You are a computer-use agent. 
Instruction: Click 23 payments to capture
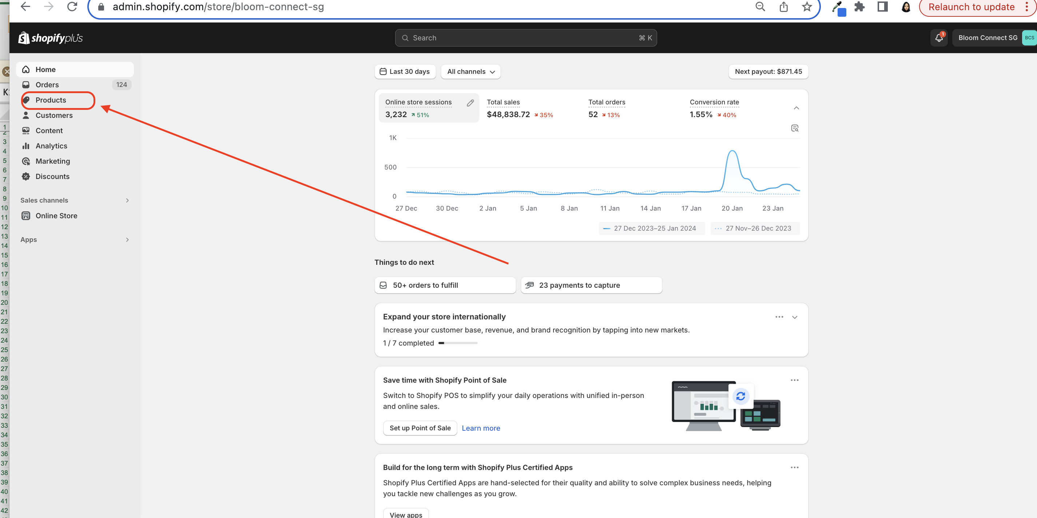click(591, 285)
